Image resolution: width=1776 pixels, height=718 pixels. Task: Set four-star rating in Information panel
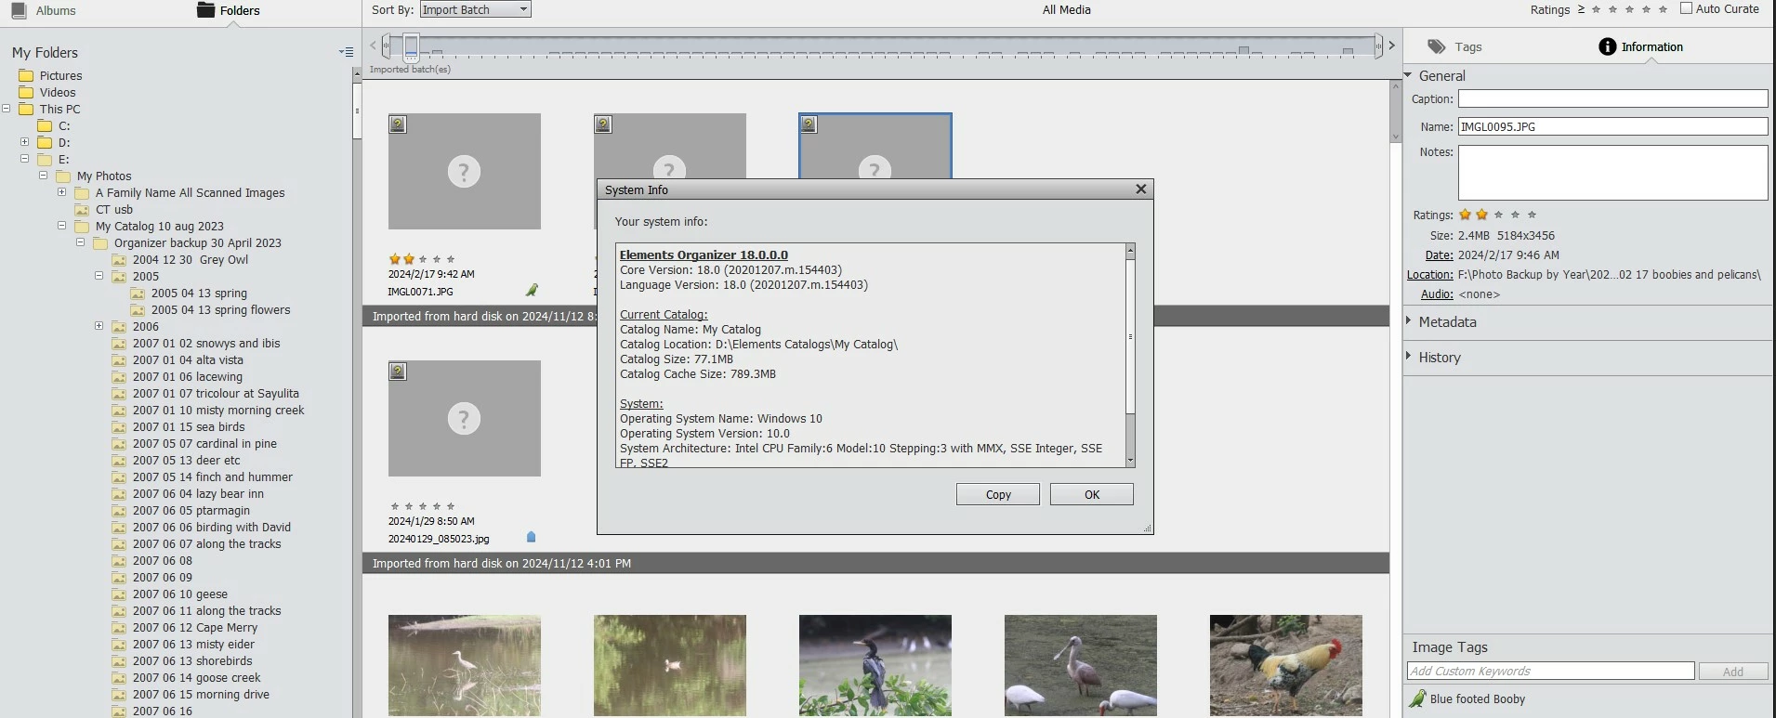click(1515, 215)
